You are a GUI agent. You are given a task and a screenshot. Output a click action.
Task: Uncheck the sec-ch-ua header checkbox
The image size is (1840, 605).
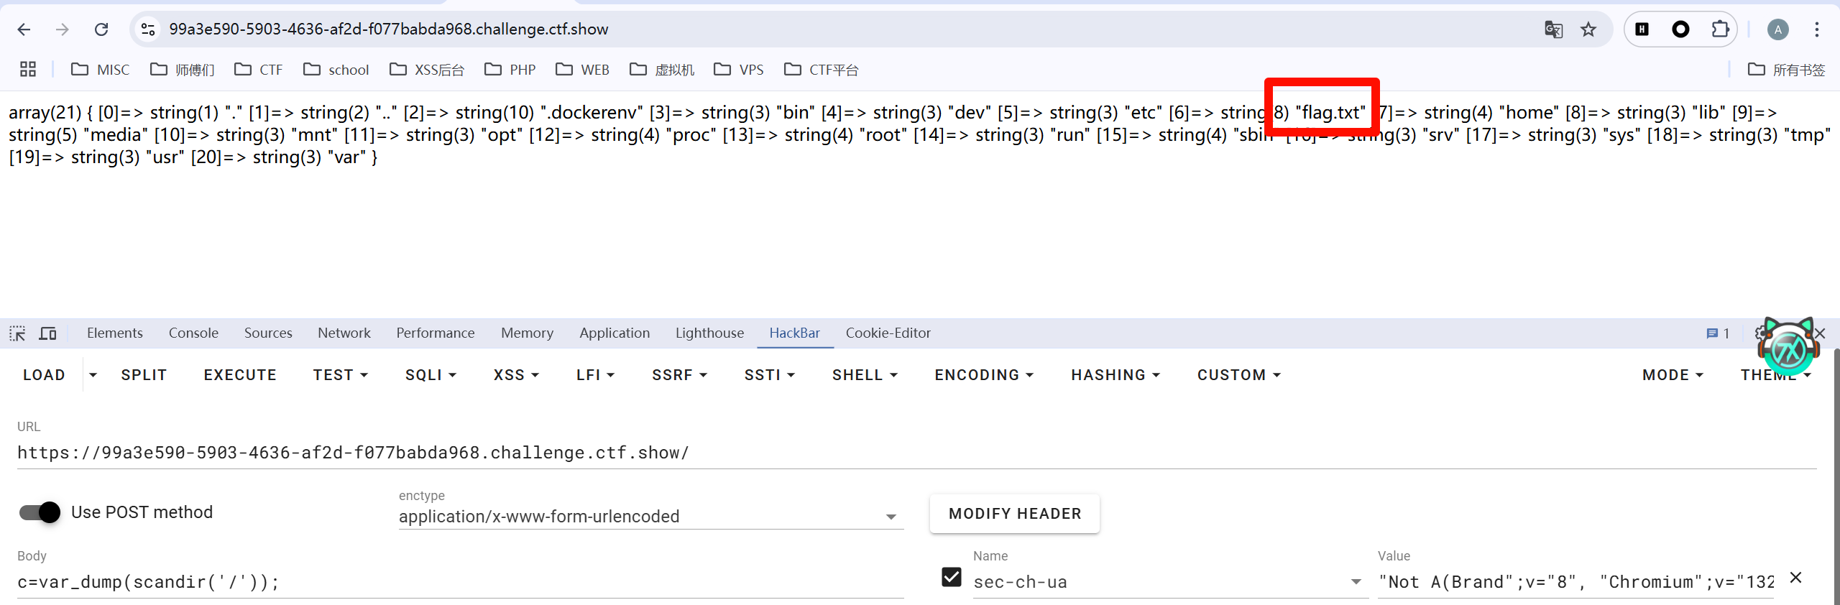pyautogui.click(x=951, y=577)
